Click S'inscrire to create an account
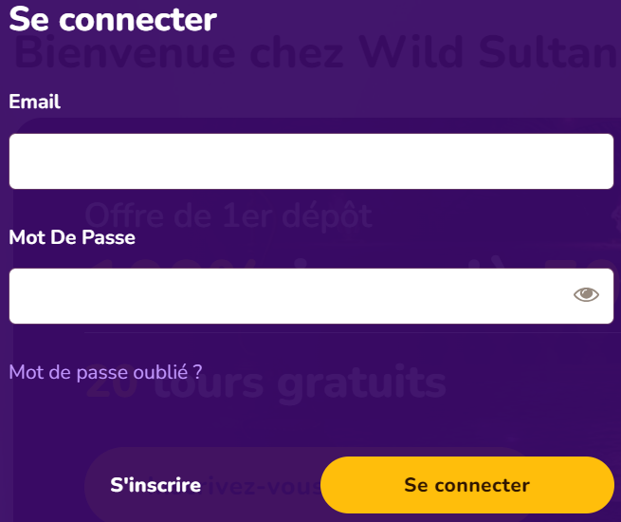Screen dimensions: 621x522 coord(155,485)
